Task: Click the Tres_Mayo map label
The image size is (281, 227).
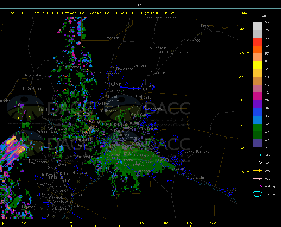Action: [x=113, y=84]
